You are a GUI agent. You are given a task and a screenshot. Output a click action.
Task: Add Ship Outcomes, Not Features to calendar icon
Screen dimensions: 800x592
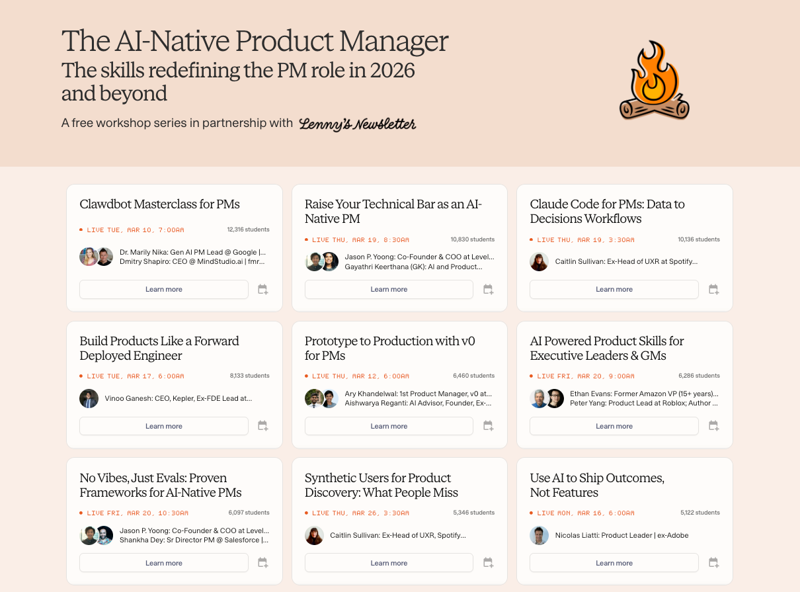pyautogui.click(x=713, y=564)
